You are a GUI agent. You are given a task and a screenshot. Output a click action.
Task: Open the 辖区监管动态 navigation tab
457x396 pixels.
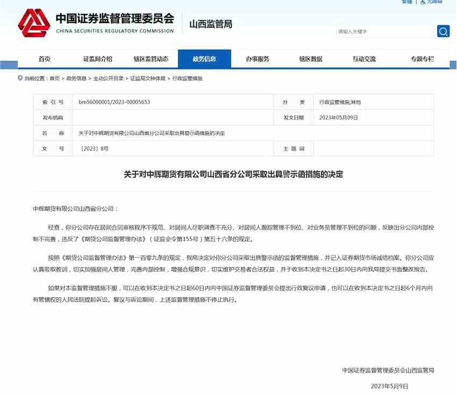[x=151, y=59]
